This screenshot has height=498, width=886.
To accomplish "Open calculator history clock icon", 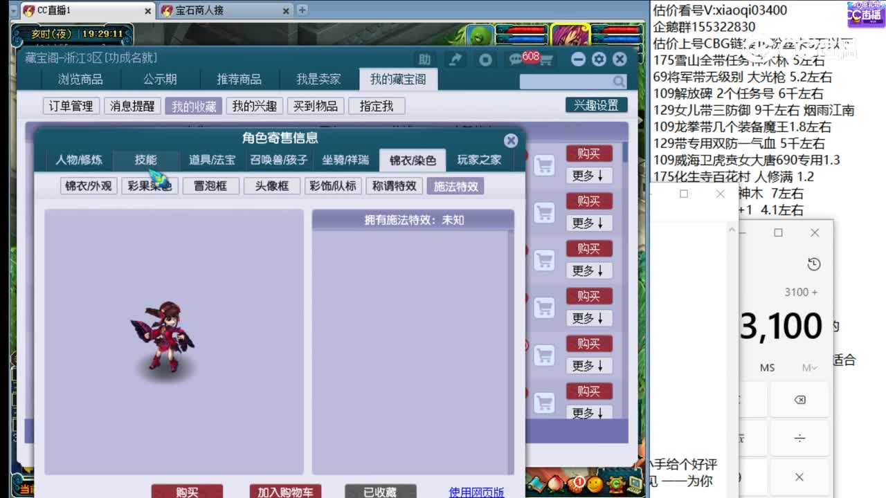I will point(815,264).
